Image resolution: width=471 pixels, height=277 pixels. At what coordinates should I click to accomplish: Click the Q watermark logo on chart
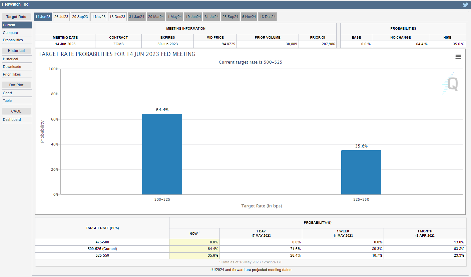(x=451, y=84)
